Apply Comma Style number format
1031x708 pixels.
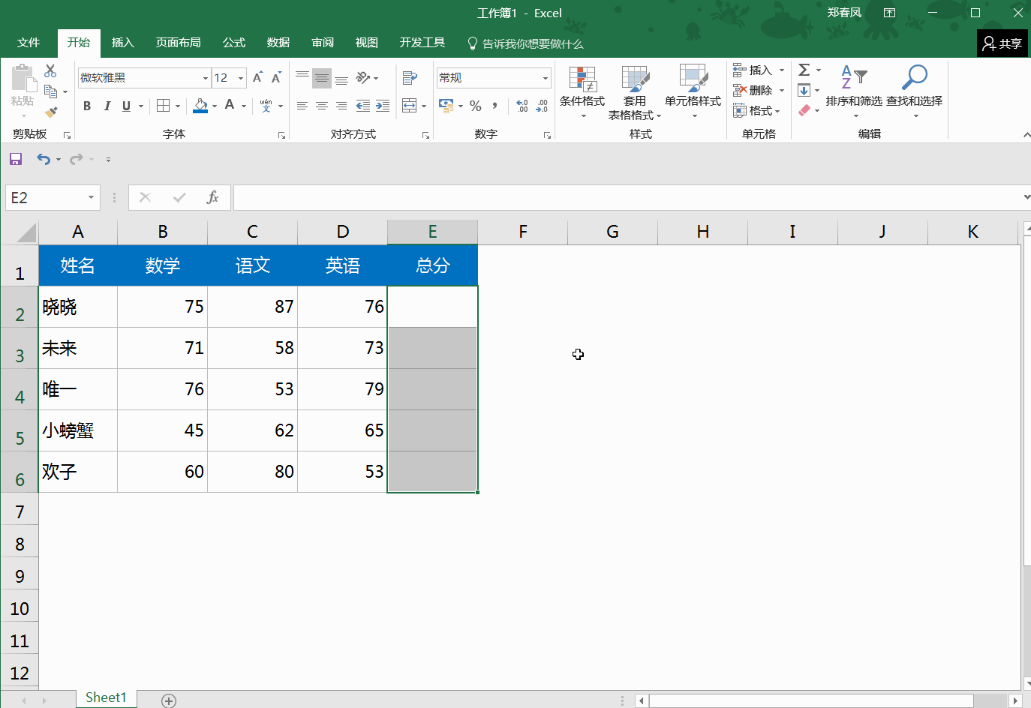[495, 106]
